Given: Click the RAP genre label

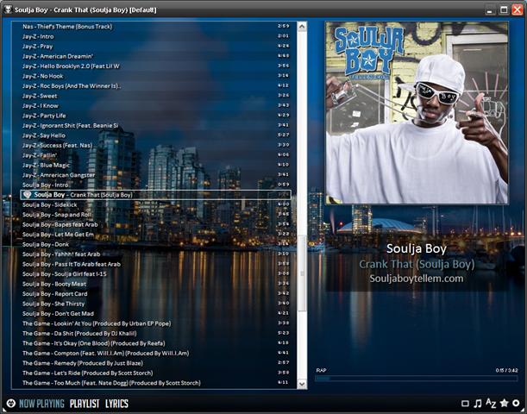Looking at the screenshot, I should pos(321,370).
